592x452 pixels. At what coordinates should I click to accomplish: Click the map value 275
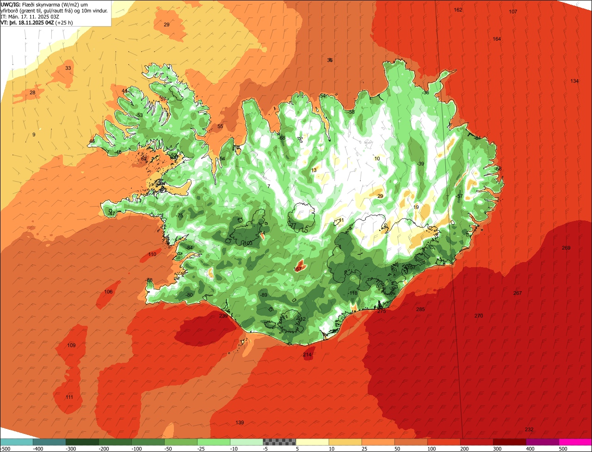[382, 311]
